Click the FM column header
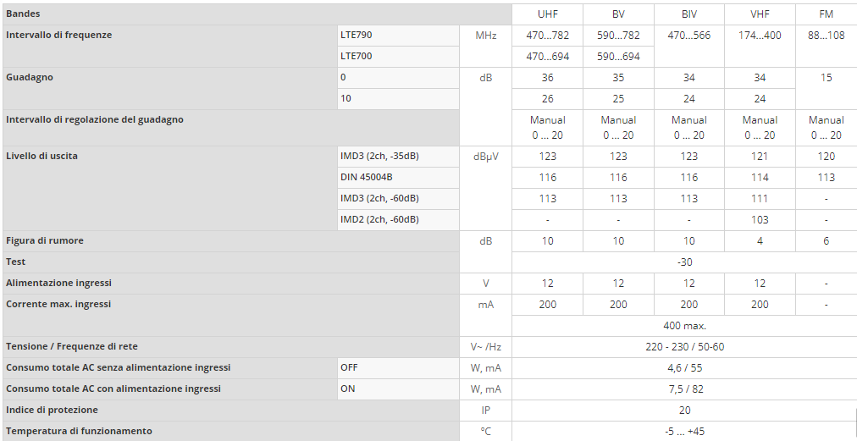The width and height of the screenshot is (857, 441). coord(826,14)
